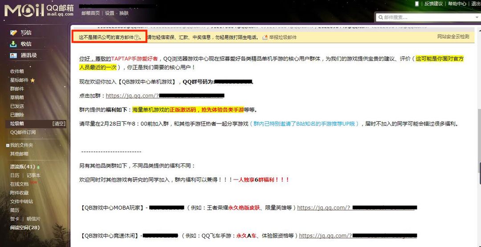This screenshot has width=481, height=247.
Task: Click the QQ Mail logo
Action: coord(39,10)
